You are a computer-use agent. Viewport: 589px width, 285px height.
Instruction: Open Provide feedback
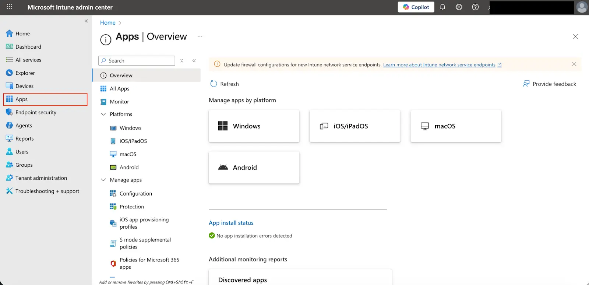coord(550,84)
